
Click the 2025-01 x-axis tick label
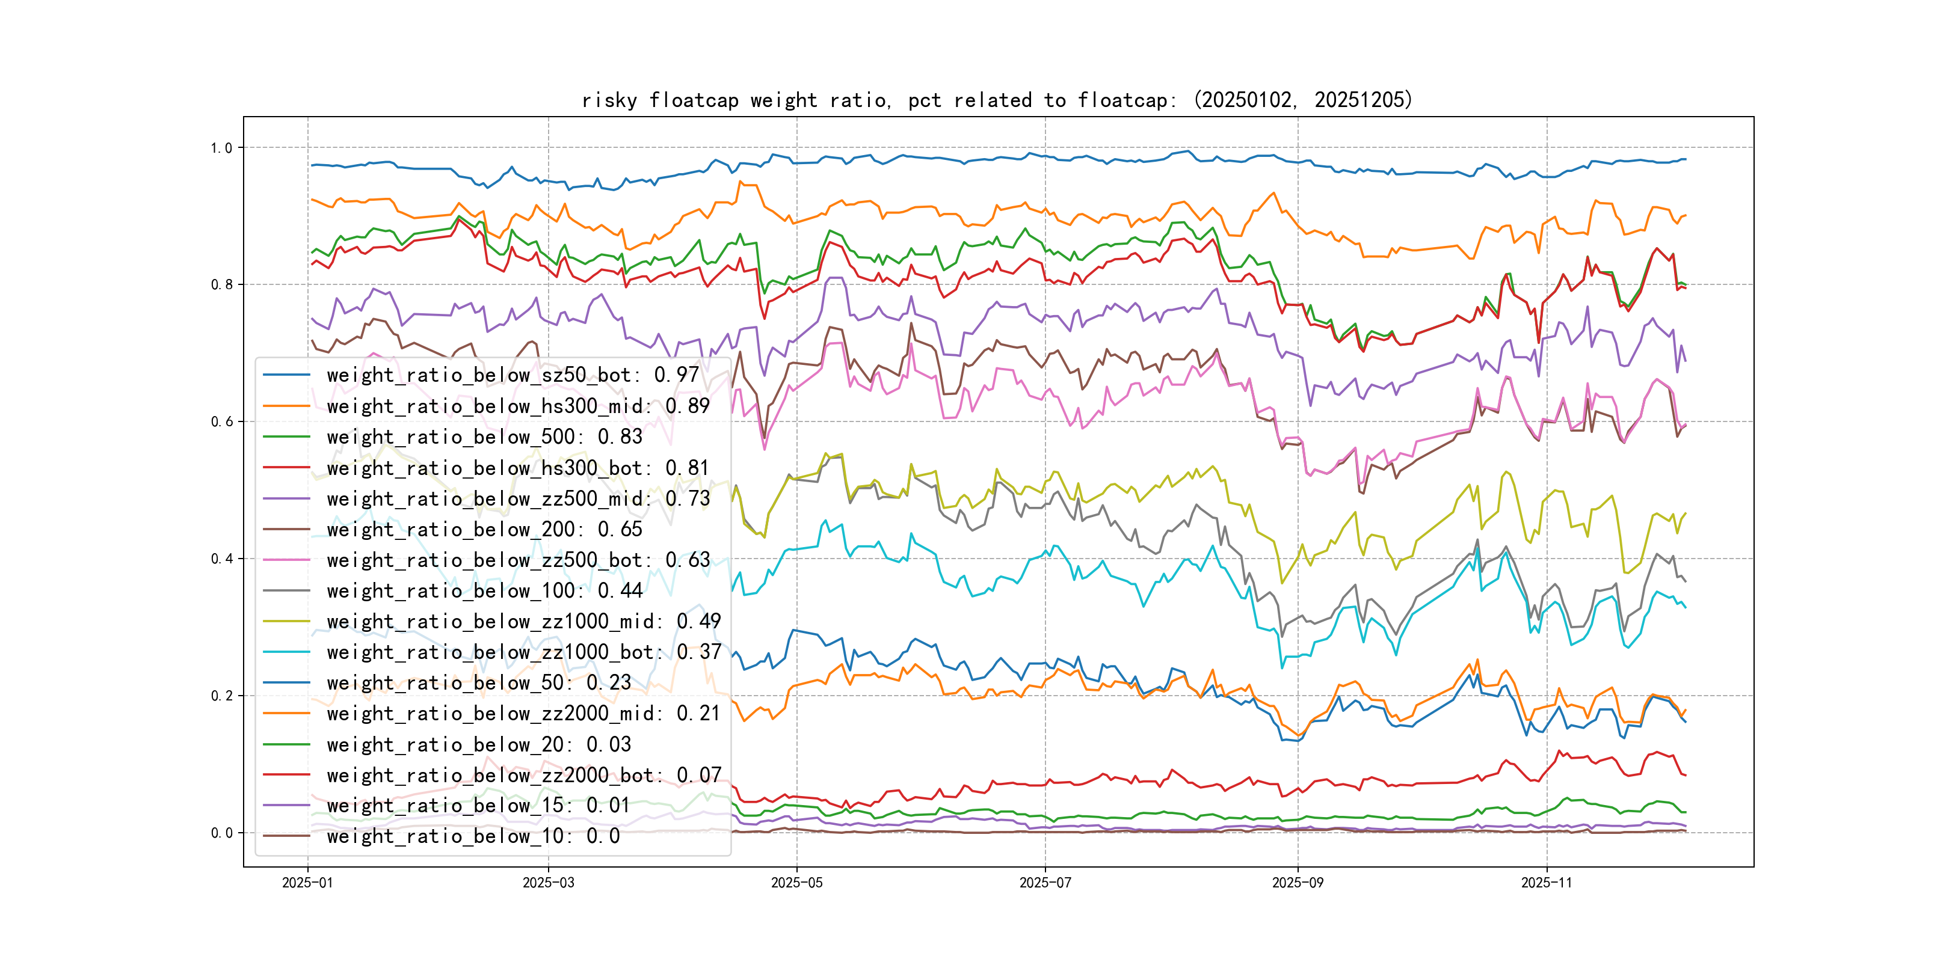click(307, 883)
